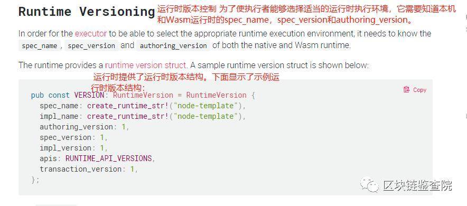Screen dimensions: 467x206
Task: Open the executor hyperlink
Action: point(91,33)
